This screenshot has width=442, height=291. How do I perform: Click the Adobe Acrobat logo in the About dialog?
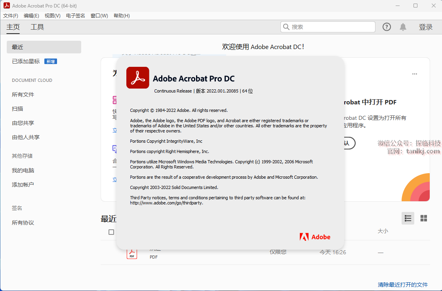click(x=137, y=77)
